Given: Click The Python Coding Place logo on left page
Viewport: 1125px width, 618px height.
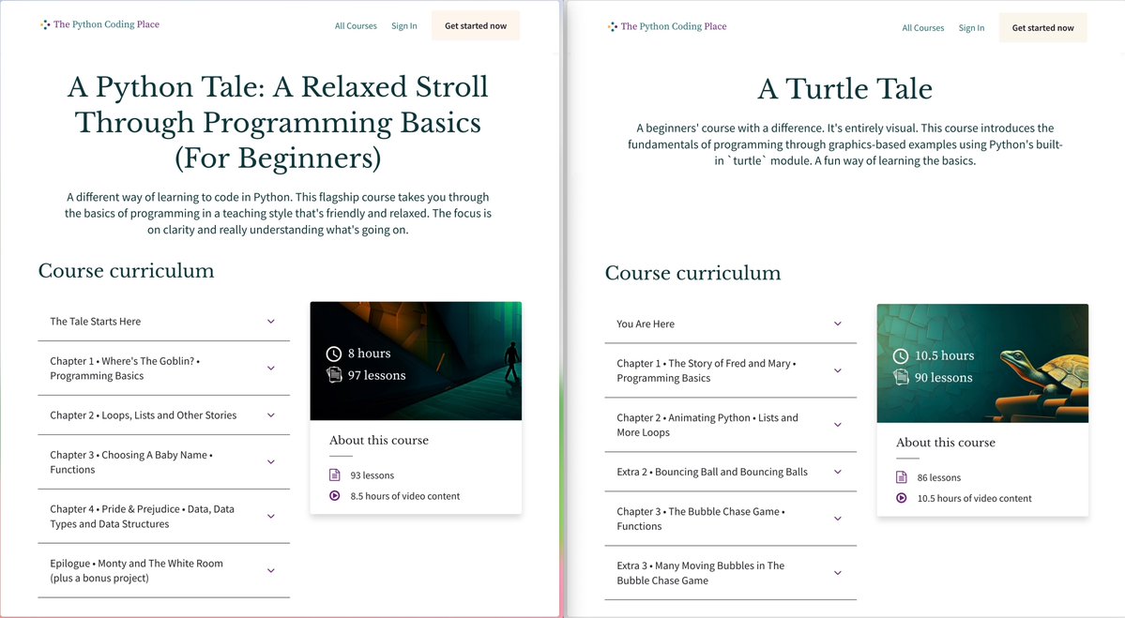Looking at the screenshot, I should point(99,24).
